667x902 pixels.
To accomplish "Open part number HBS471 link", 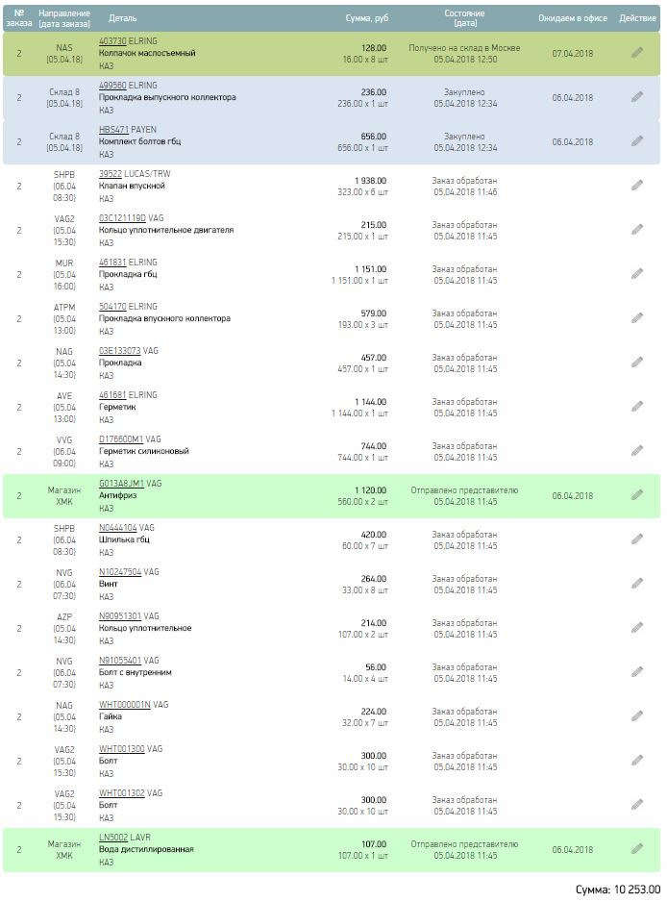I will (112, 130).
